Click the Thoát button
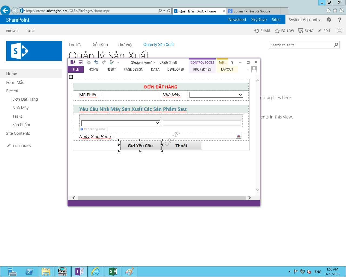 [181, 146]
